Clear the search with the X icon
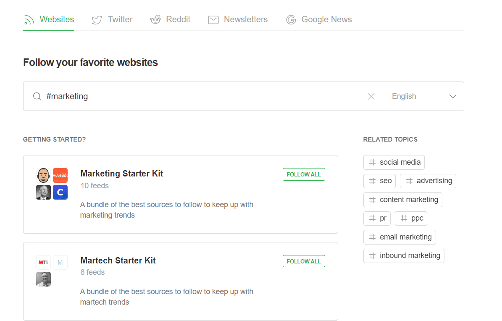 pos(371,96)
